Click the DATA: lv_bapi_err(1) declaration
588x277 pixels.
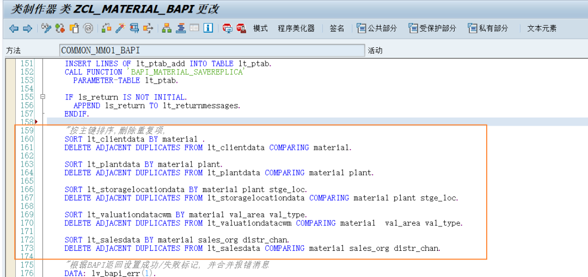tap(110, 273)
